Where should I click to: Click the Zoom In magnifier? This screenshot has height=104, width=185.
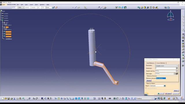(67, 99)
